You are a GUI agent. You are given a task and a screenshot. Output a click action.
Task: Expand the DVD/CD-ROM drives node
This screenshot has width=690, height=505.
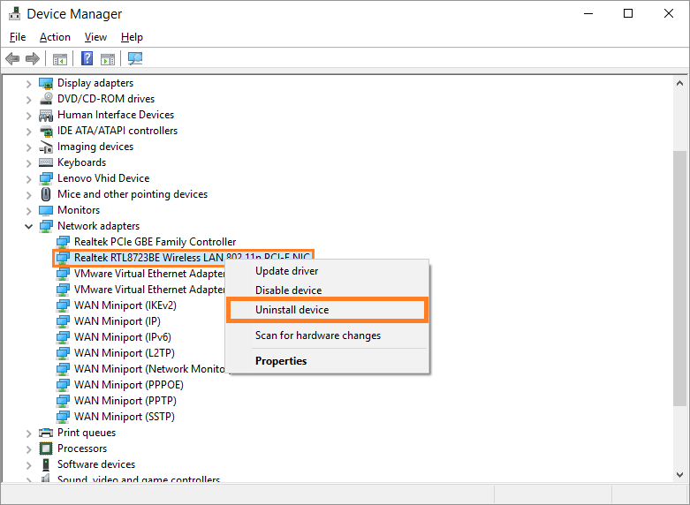click(28, 100)
